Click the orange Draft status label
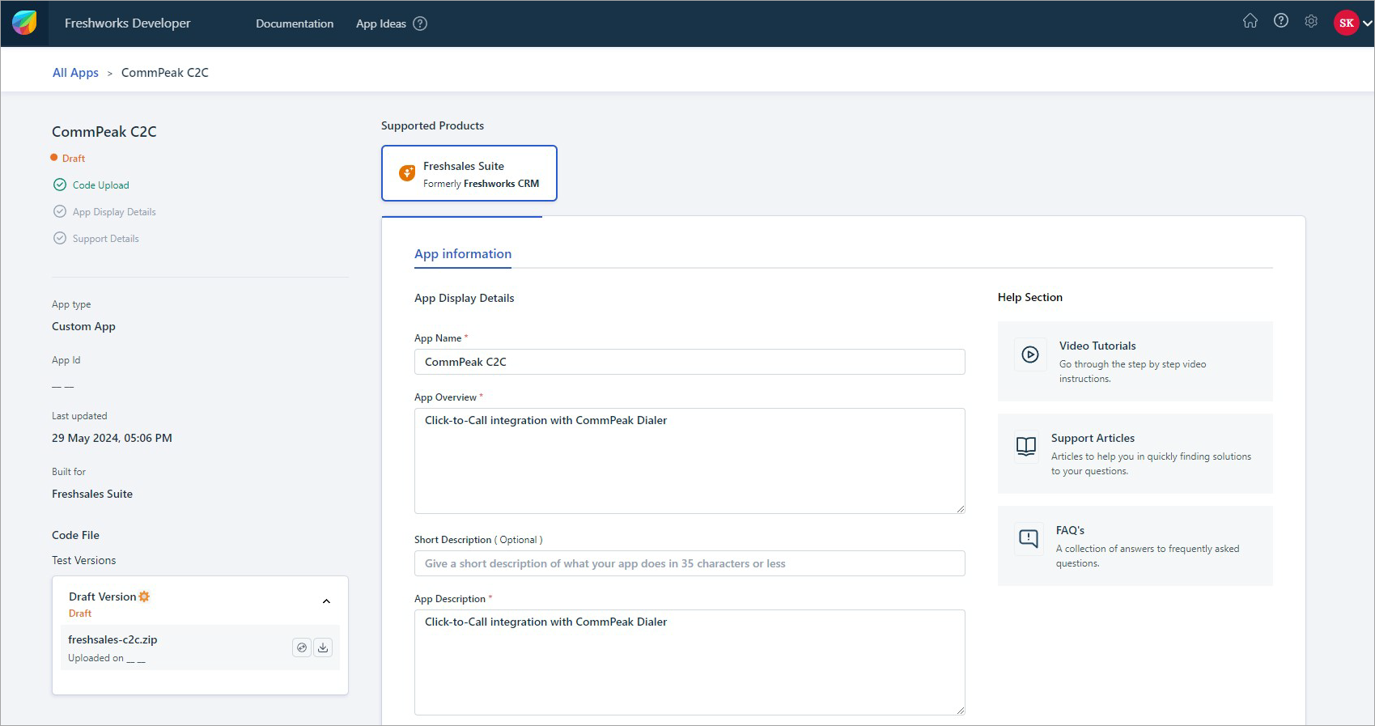 point(74,158)
